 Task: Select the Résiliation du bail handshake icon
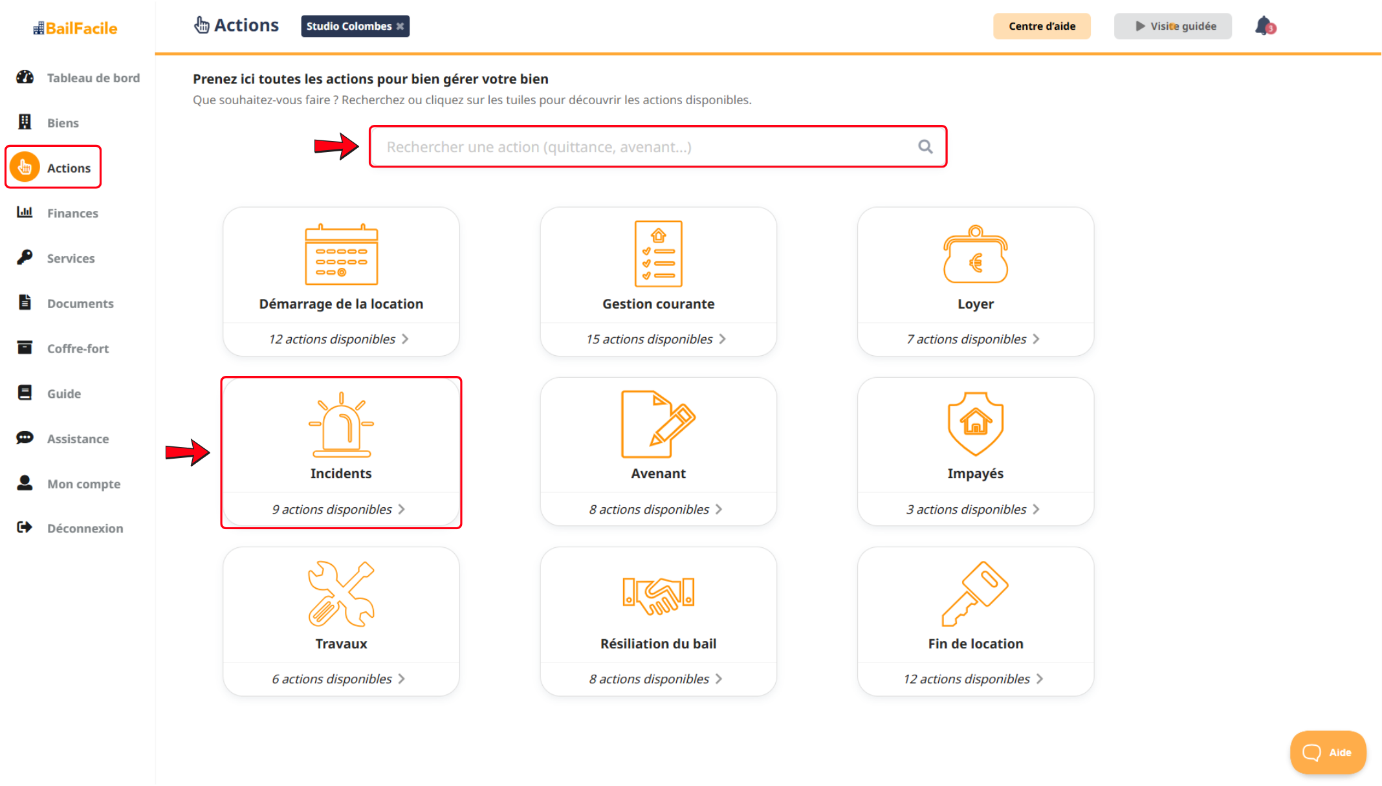pyautogui.click(x=657, y=593)
